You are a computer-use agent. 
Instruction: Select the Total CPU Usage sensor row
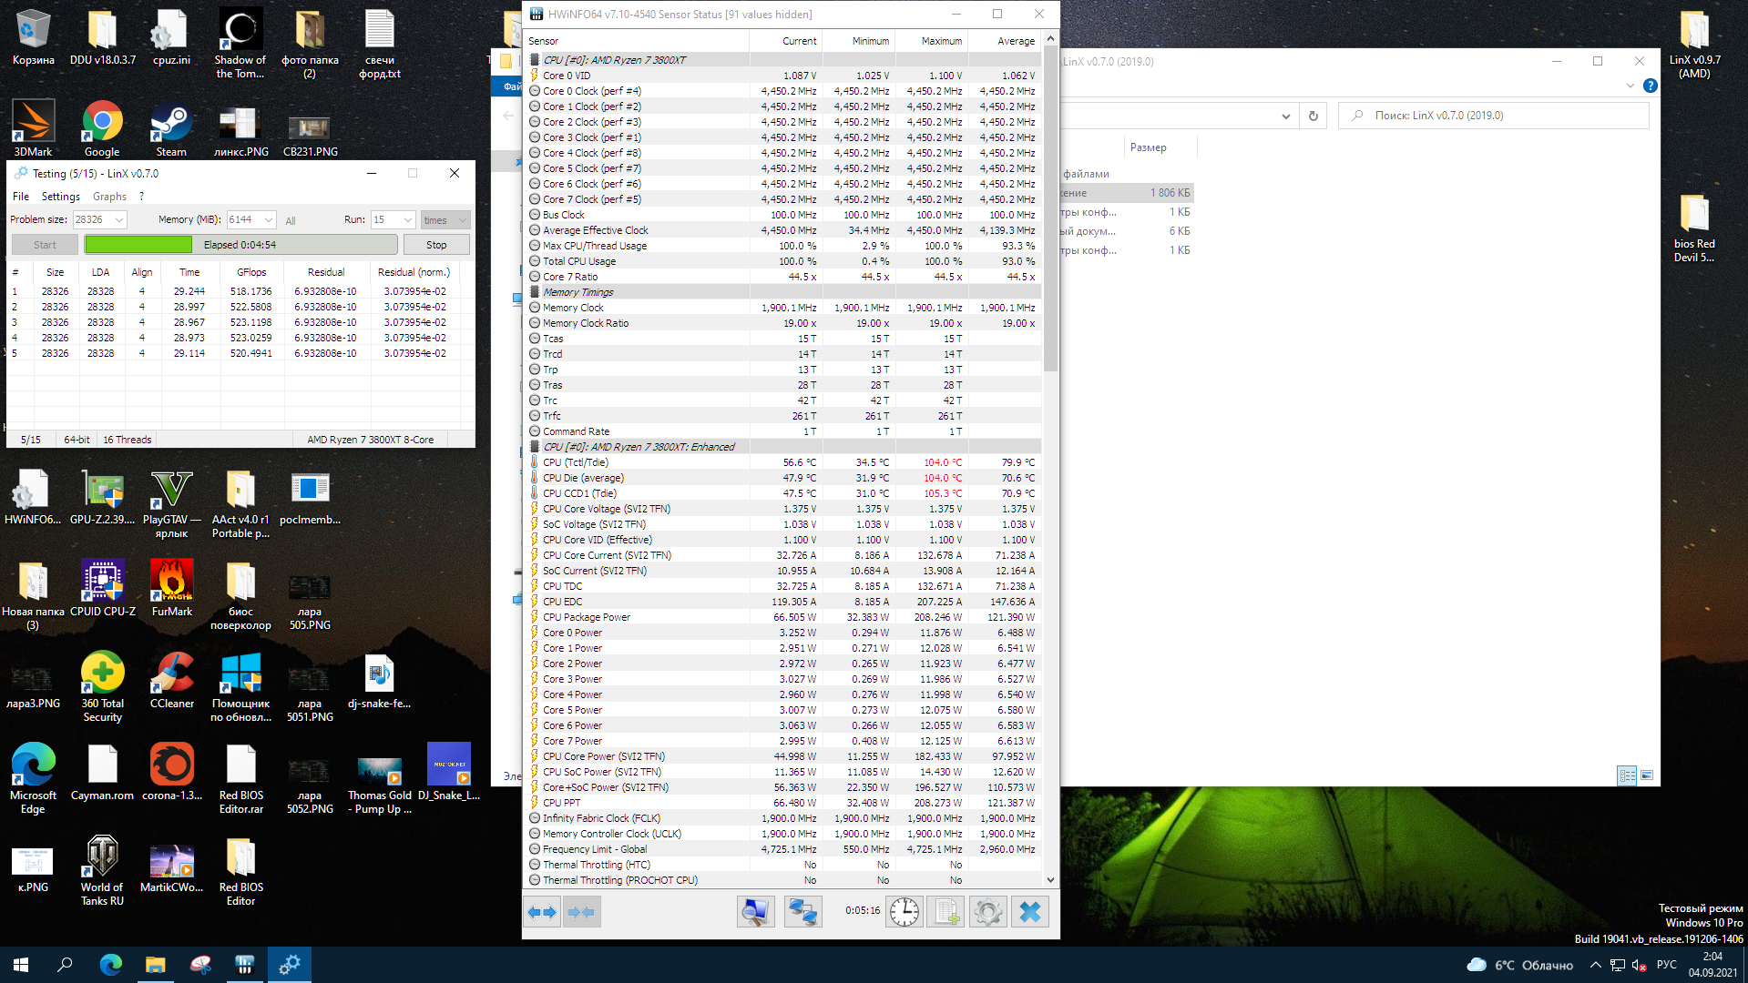(x=783, y=261)
